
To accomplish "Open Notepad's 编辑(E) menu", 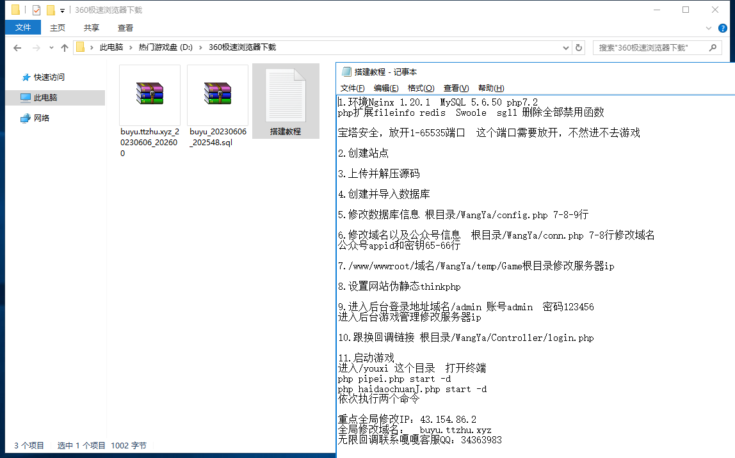I will pos(386,88).
